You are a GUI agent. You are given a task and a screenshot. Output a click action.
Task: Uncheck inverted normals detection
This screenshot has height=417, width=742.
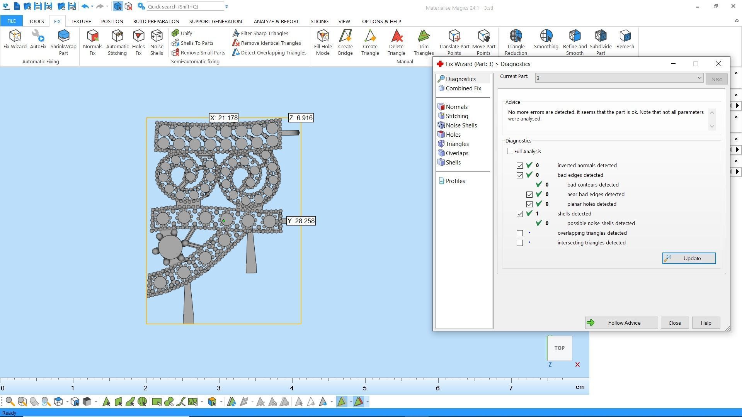coord(520,166)
